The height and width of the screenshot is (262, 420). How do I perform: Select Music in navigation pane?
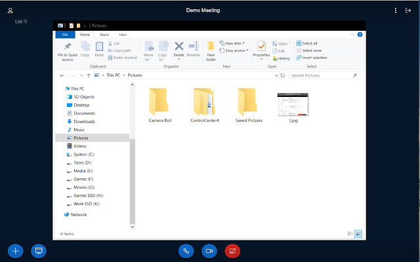click(76, 130)
